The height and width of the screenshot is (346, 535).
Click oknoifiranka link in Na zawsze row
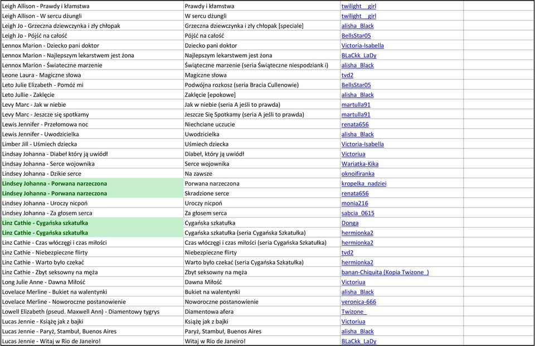(x=358, y=174)
